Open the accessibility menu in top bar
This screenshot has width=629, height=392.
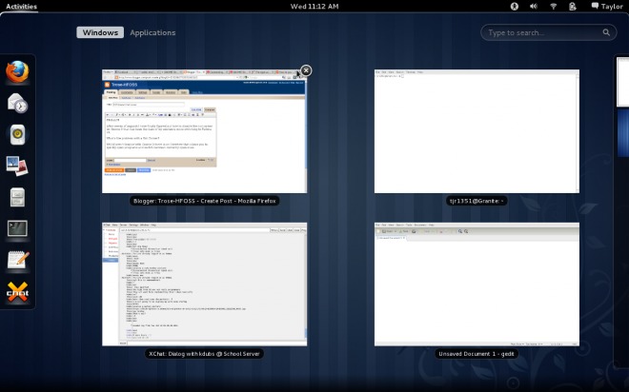point(515,7)
